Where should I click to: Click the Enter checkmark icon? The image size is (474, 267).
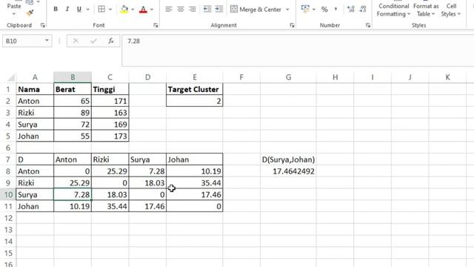point(93,41)
